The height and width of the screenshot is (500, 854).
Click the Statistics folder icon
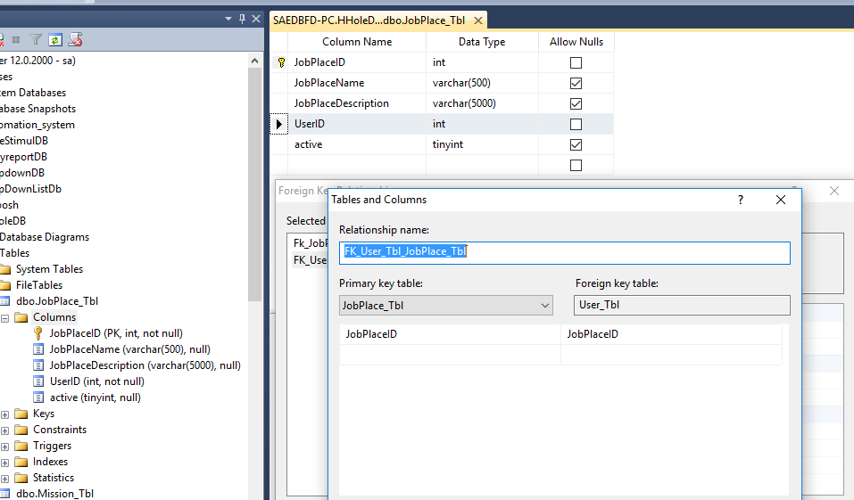[21, 479]
